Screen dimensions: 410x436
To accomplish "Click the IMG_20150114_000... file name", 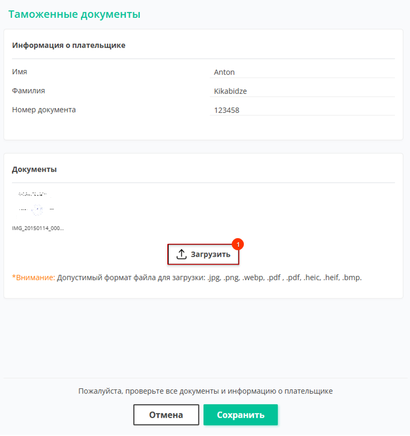I will coord(38,228).
